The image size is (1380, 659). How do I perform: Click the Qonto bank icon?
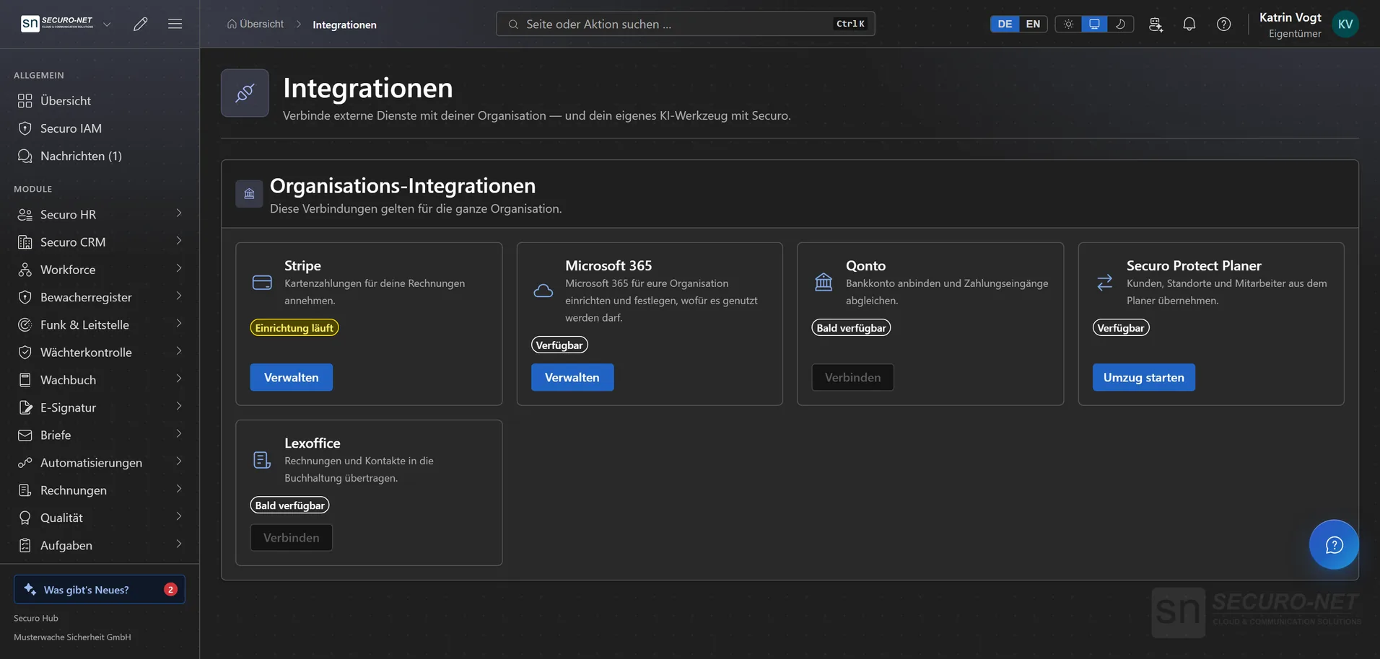click(x=824, y=282)
